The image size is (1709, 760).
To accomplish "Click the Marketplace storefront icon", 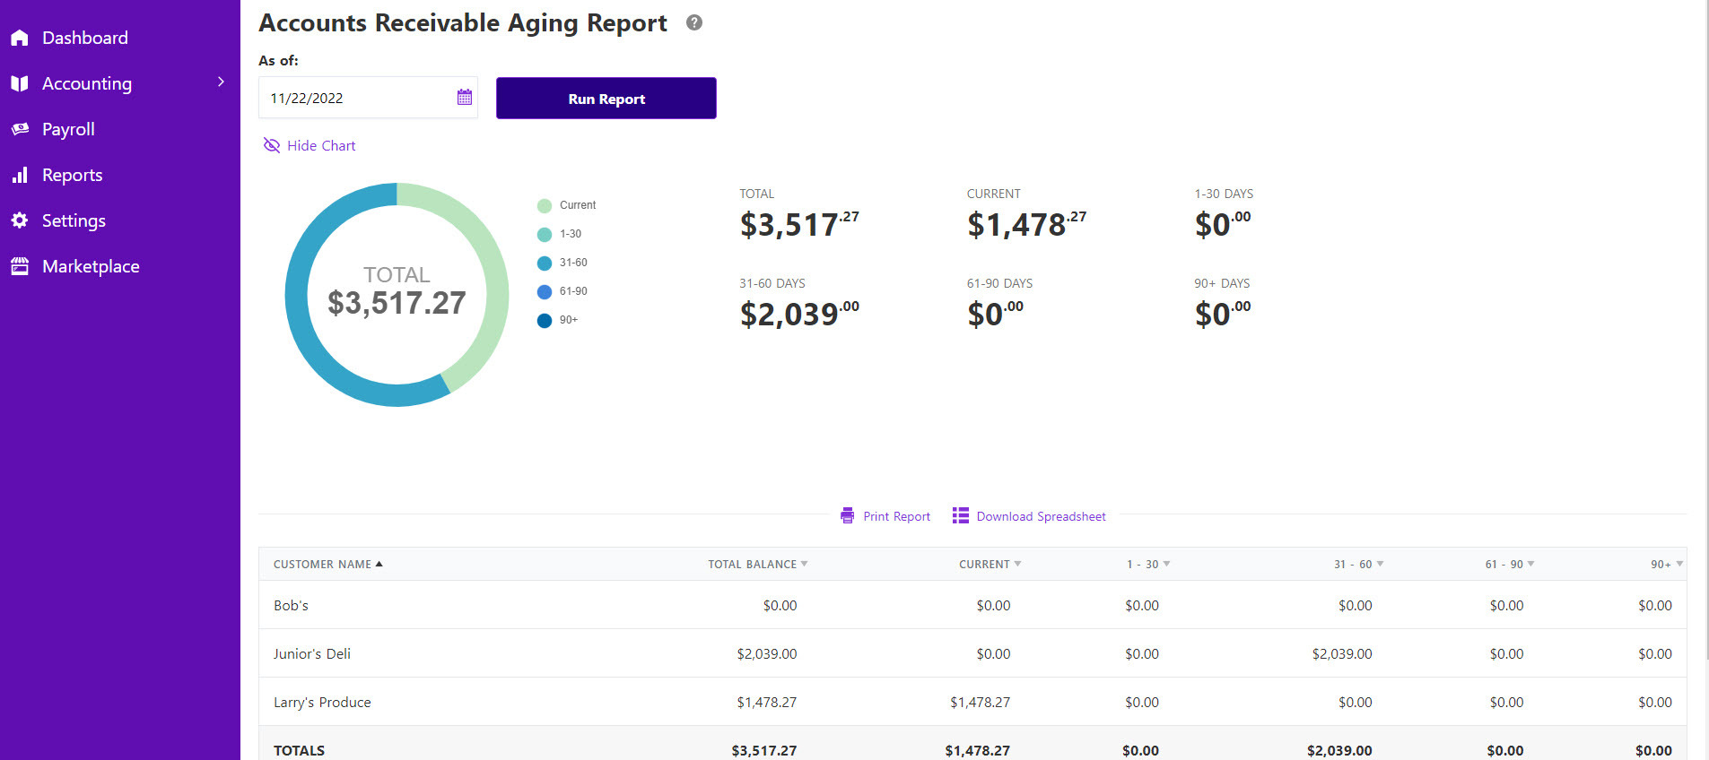I will 20,266.
